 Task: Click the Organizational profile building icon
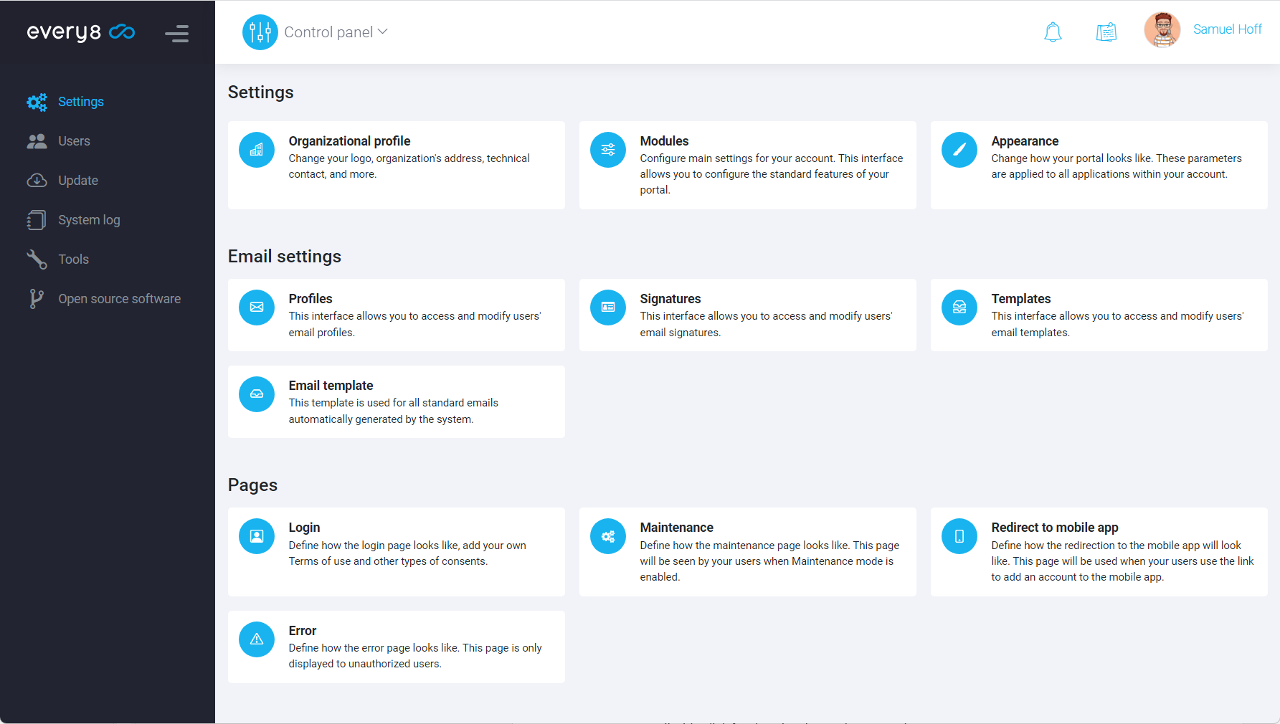pos(257,150)
